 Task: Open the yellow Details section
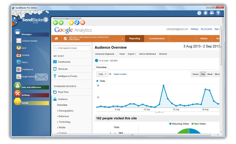click(31, 102)
